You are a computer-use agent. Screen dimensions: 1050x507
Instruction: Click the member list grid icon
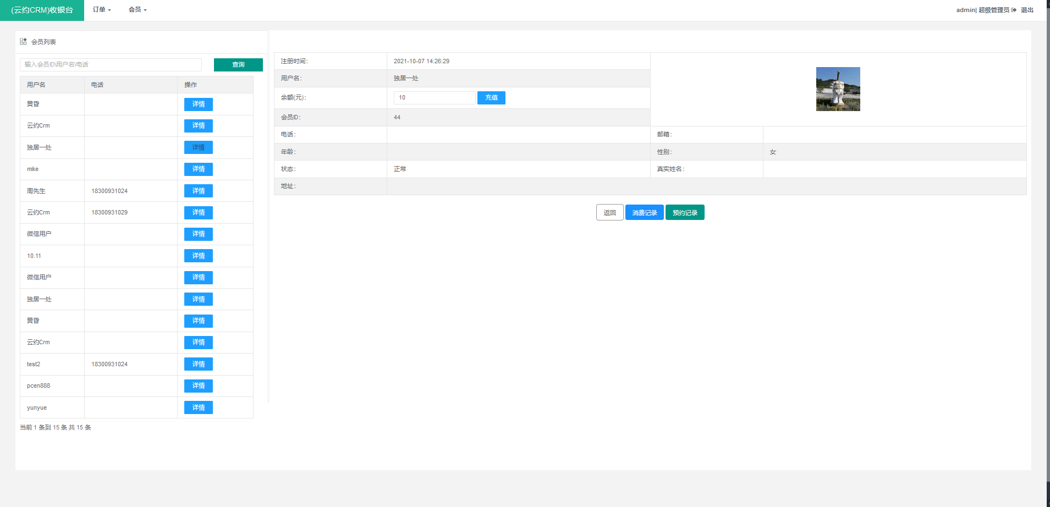pyautogui.click(x=23, y=41)
